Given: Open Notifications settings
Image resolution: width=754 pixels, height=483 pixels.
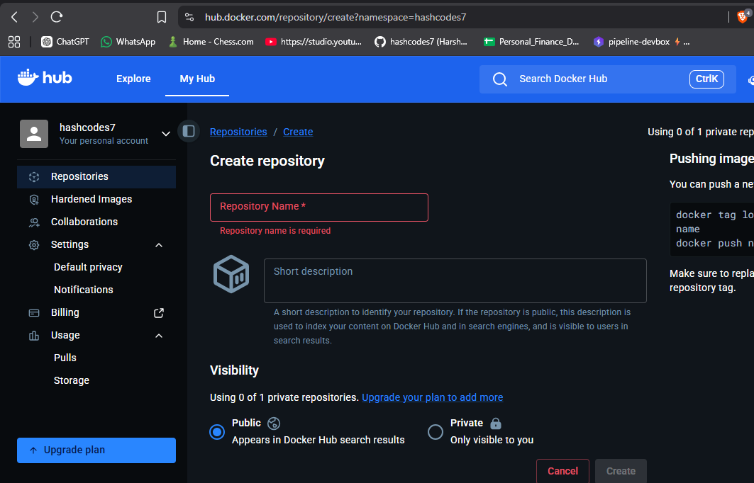Looking at the screenshot, I should pos(84,290).
